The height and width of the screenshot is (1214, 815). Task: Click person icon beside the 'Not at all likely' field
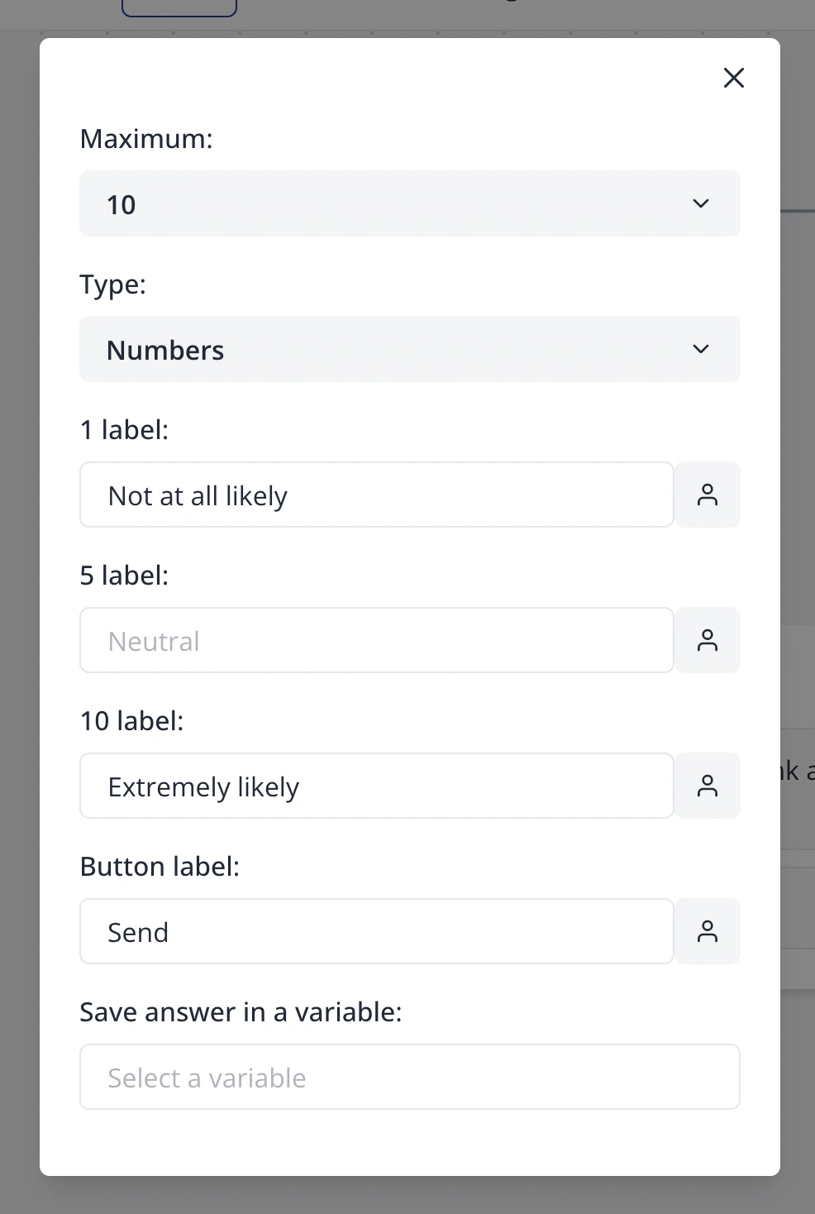coord(708,495)
